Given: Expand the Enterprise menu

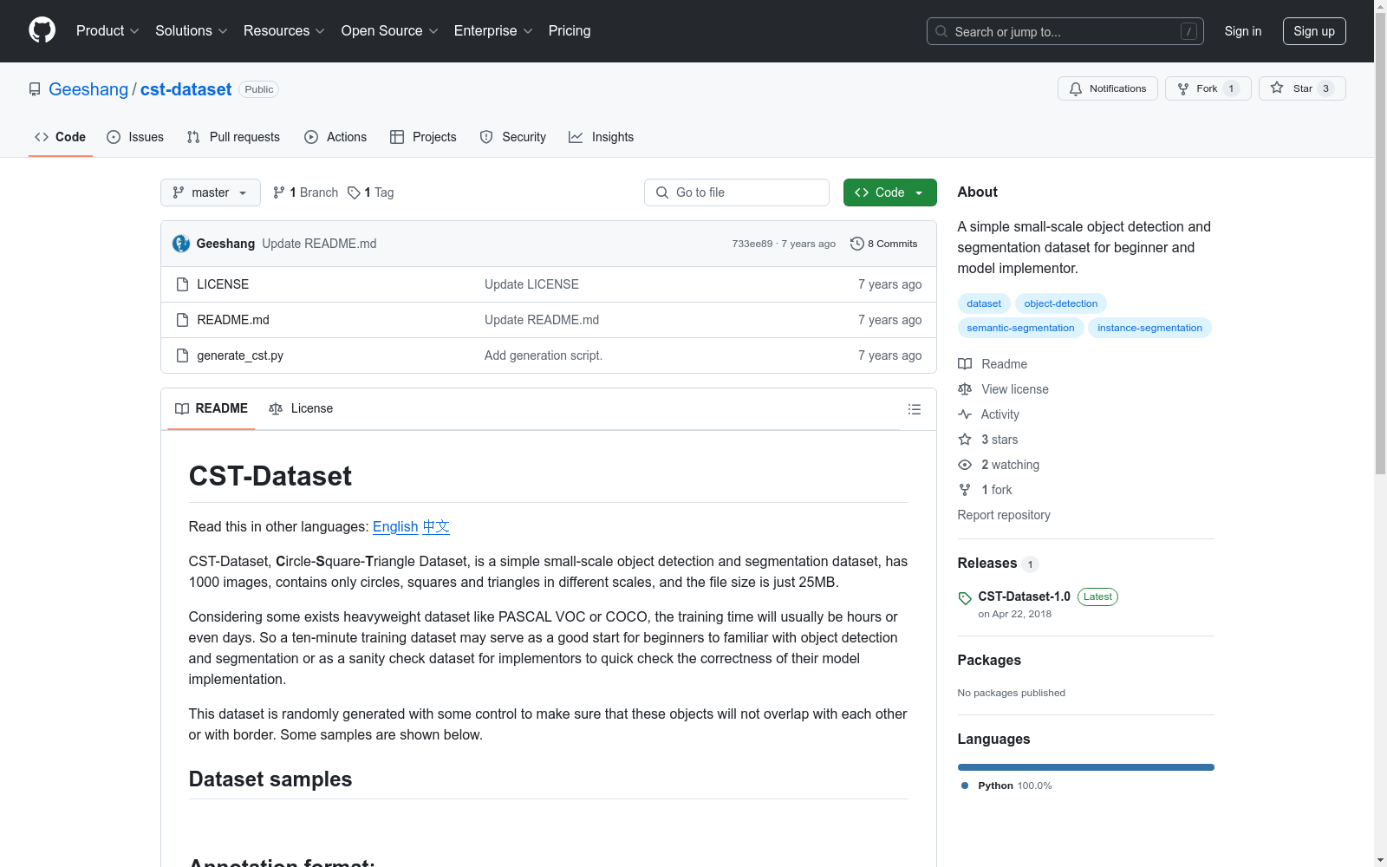Looking at the screenshot, I should point(493,30).
